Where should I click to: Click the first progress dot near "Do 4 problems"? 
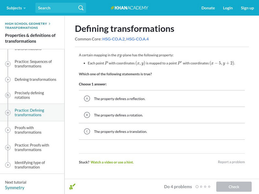(x=198, y=187)
